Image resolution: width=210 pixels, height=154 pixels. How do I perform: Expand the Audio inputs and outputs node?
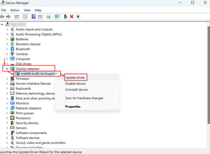click(x=7, y=29)
